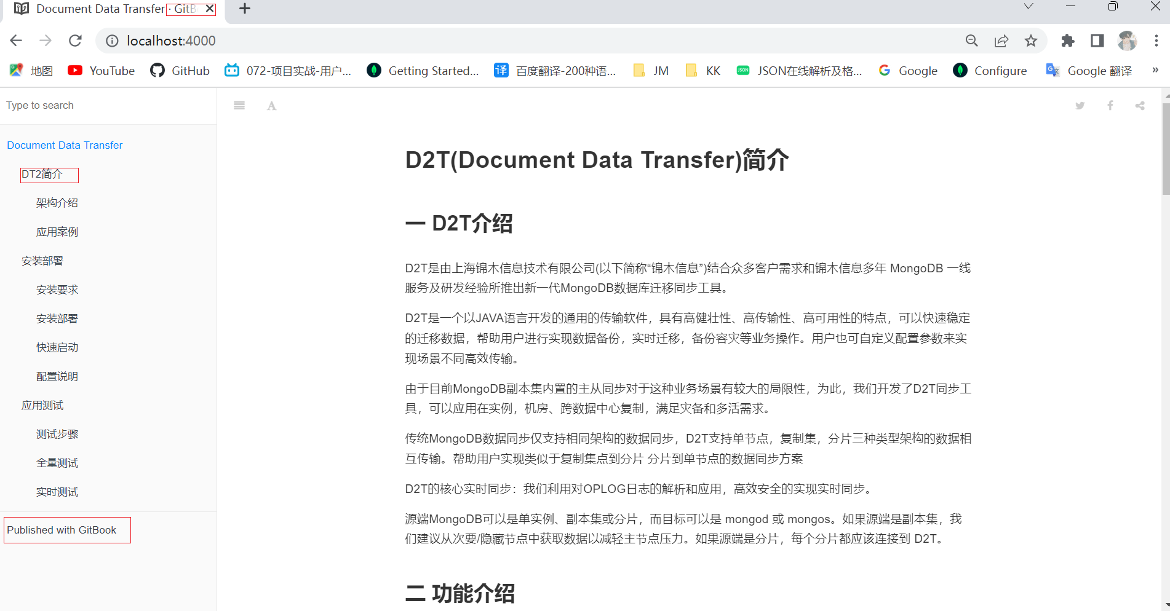Go back with browser back arrow
Screen dimensions: 1170x611
[16, 41]
